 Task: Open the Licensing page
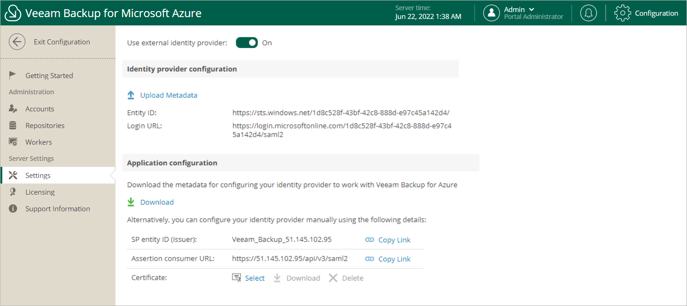40,192
